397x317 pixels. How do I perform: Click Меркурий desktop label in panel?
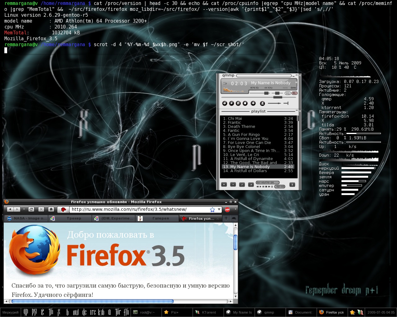click(11, 312)
